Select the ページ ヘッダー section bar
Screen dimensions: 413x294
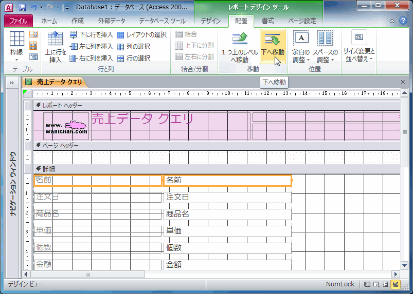[x=217, y=146]
